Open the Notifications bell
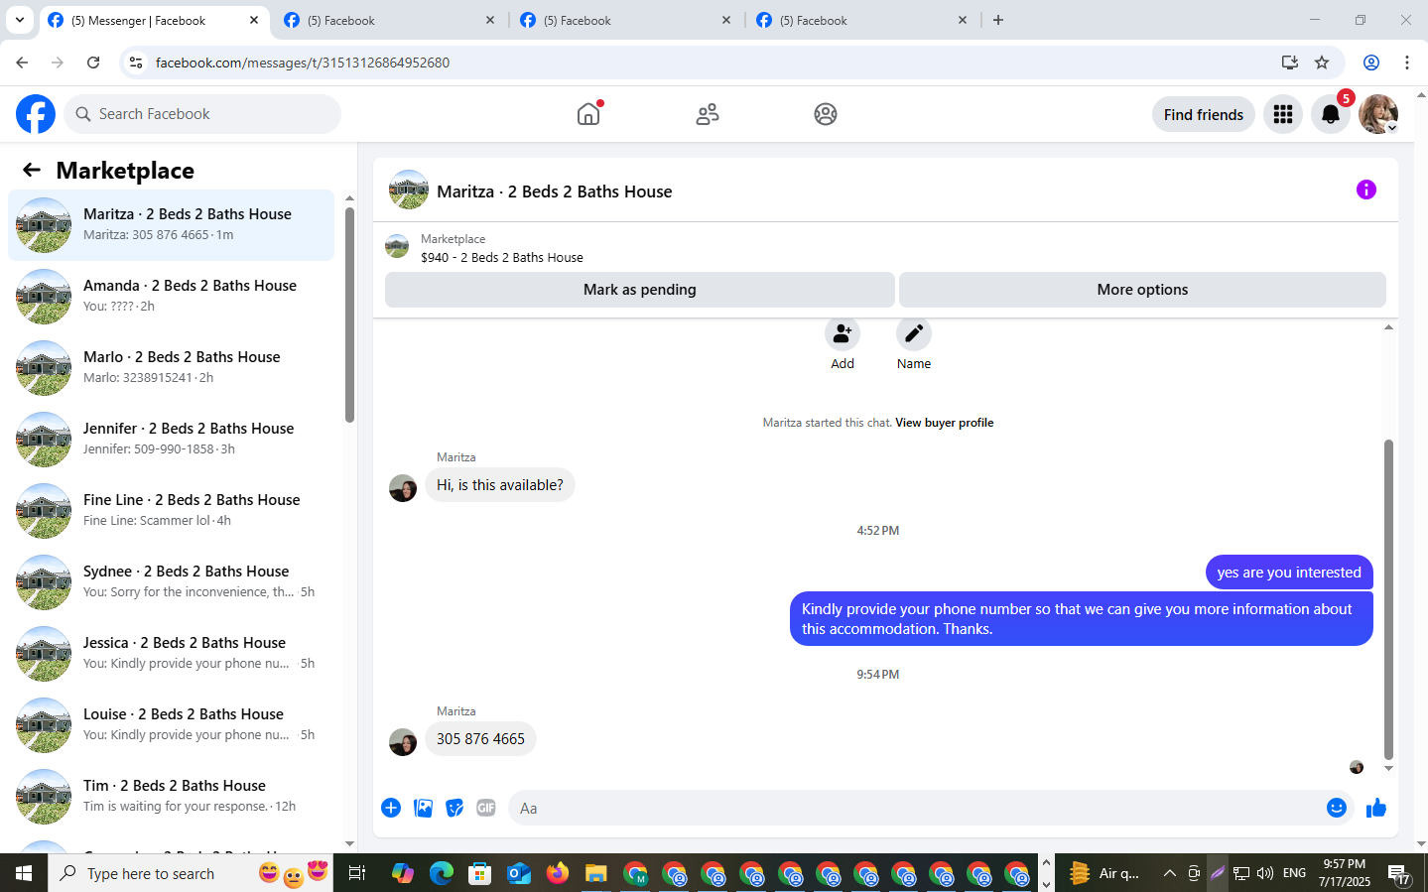Image resolution: width=1428 pixels, height=892 pixels. 1331,114
